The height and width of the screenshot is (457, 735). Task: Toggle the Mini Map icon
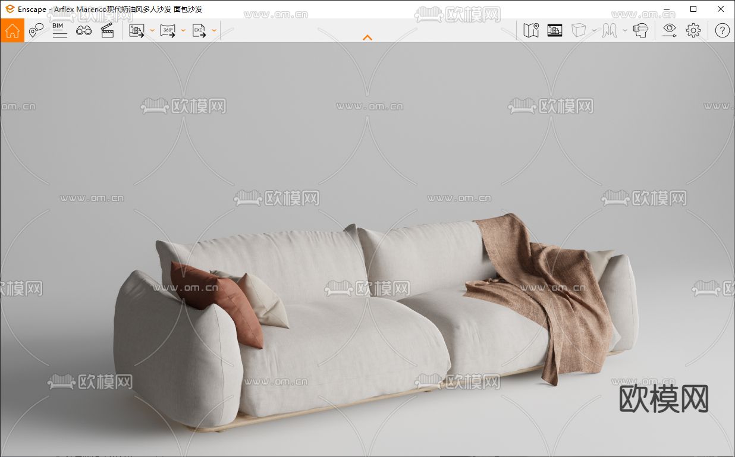(x=531, y=30)
